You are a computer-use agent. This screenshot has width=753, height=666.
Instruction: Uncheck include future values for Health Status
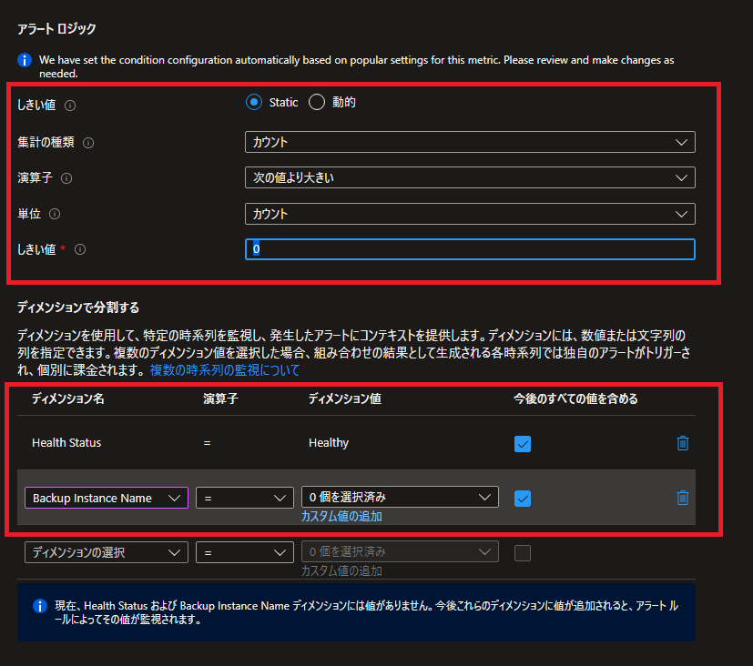[x=523, y=444]
